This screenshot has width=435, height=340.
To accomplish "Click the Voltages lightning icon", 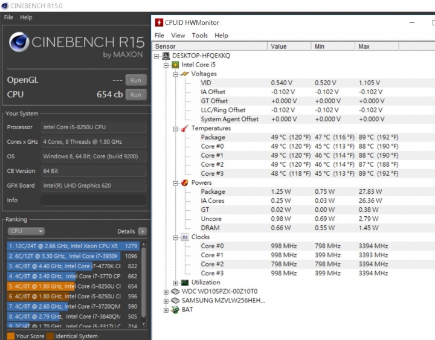I will [x=184, y=74].
